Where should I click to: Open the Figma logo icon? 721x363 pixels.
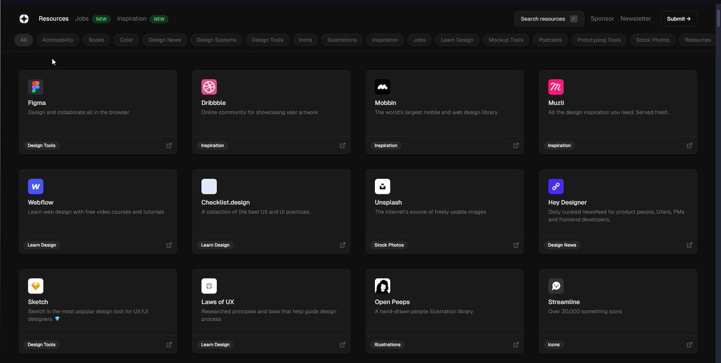coord(35,87)
